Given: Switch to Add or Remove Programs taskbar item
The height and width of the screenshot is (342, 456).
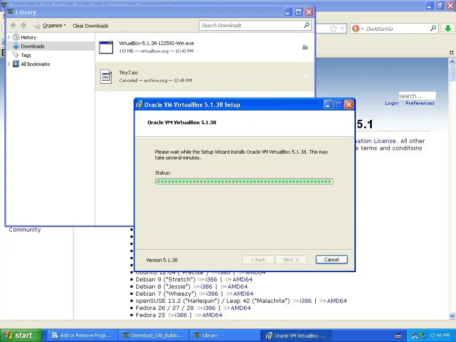Looking at the screenshot, I should coord(82,335).
